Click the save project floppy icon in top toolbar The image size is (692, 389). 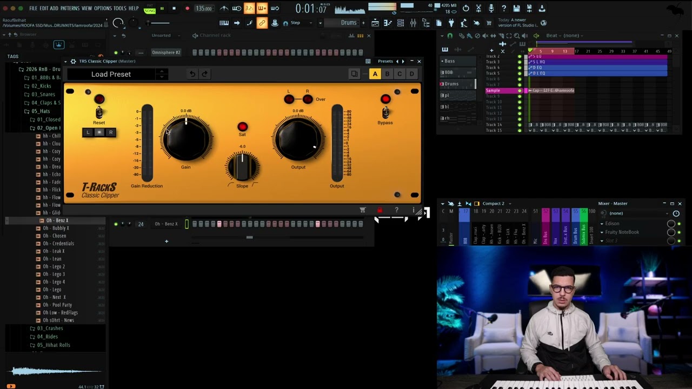(516, 9)
